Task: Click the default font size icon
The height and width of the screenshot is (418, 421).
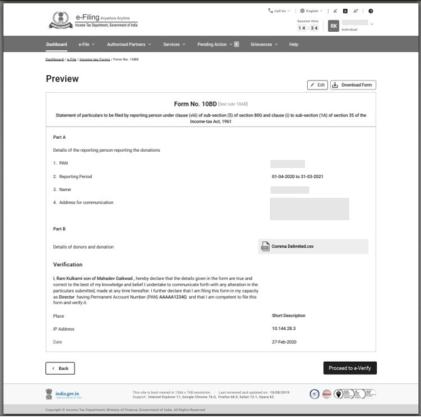Action: point(345,12)
